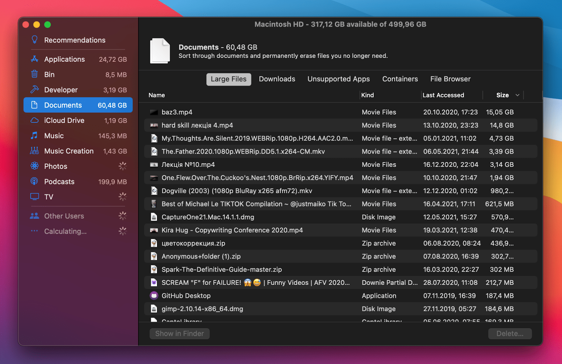
Task: Click the Applications icon in sidebar
Action: click(x=34, y=59)
